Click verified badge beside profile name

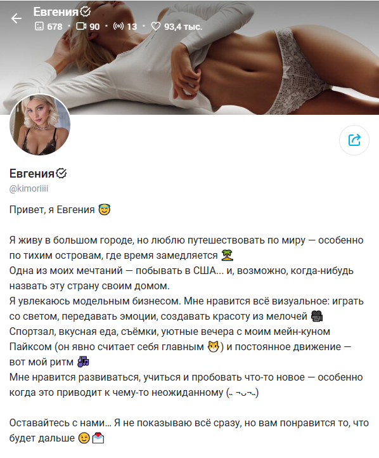(x=61, y=173)
